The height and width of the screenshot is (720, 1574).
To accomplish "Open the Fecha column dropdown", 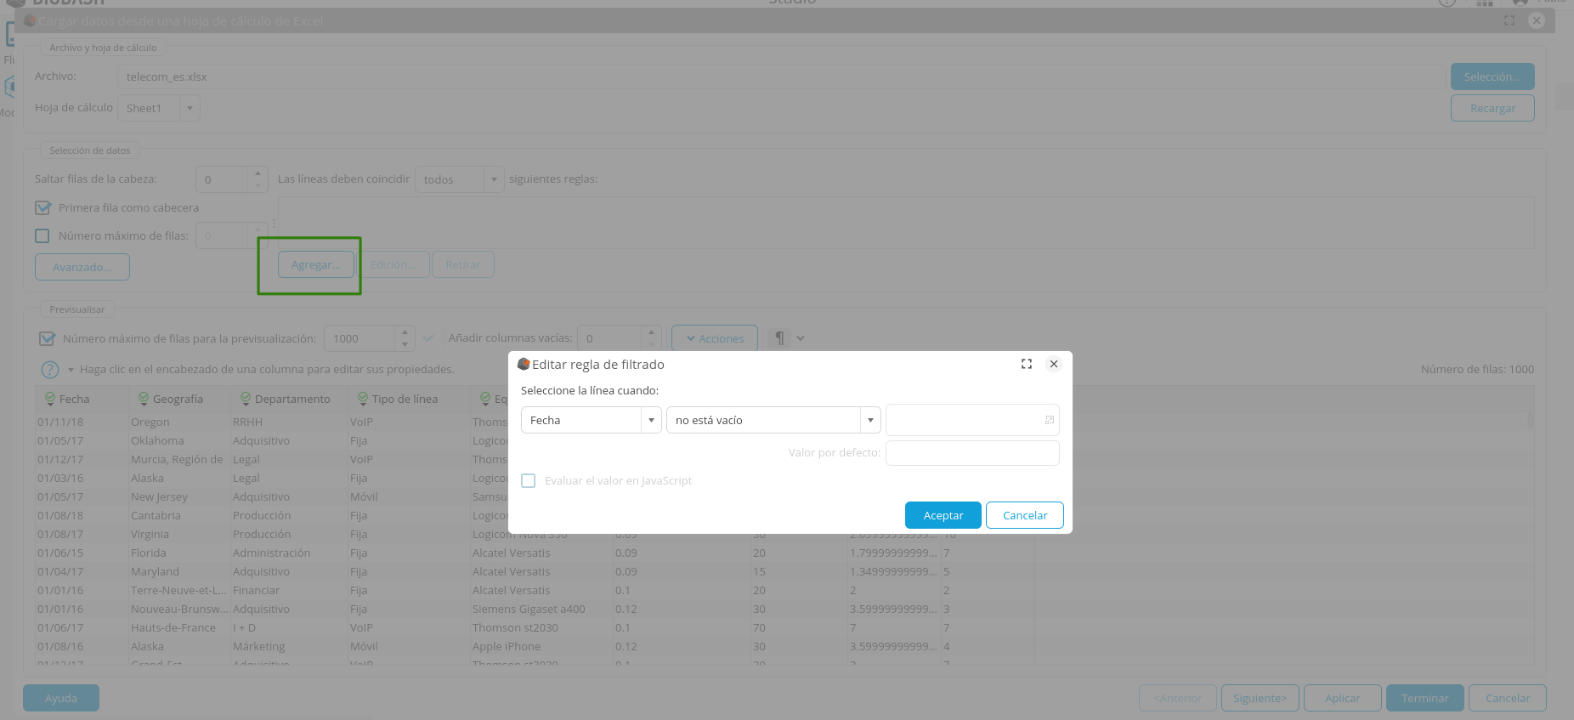I will pos(651,421).
